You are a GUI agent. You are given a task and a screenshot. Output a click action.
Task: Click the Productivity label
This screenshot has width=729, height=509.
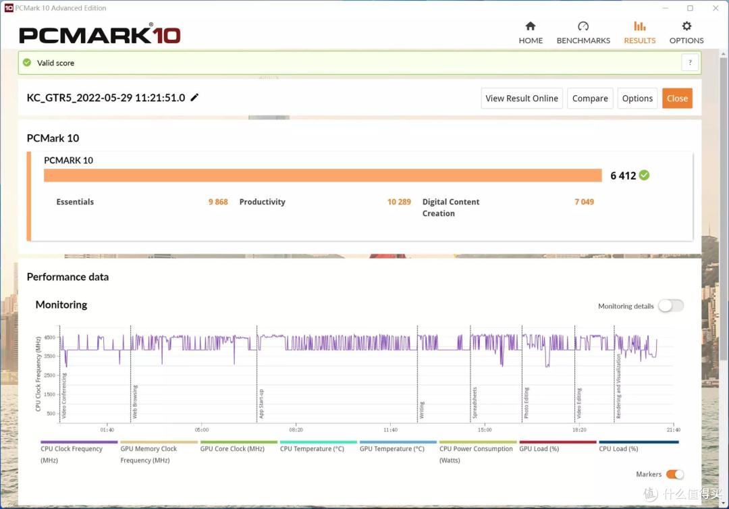[262, 202]
